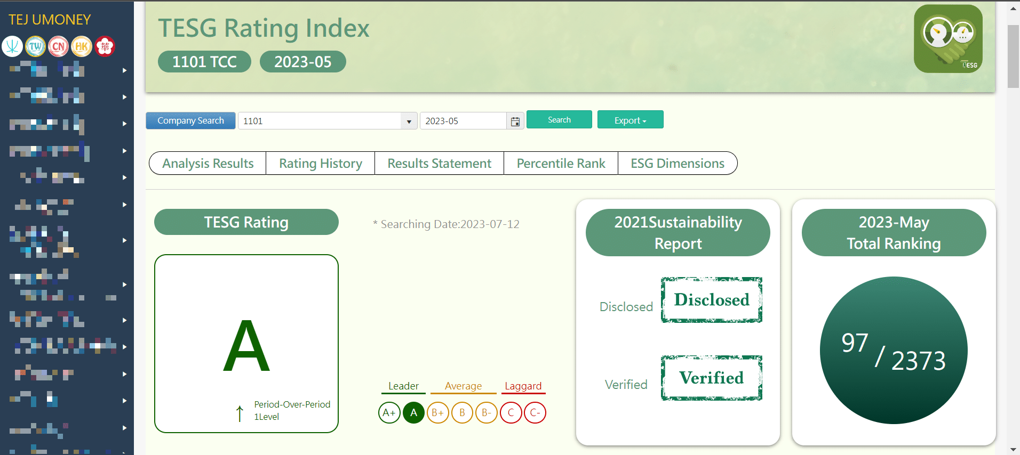1020x455 pixels.
Task: Click the large A rating letter
Action: pos(246,345)
